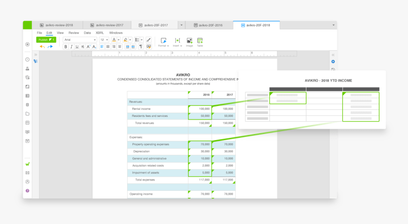Click the redo arrow icon
The image size is (408, 224).
pyautogui.click(x=50, y=46)
